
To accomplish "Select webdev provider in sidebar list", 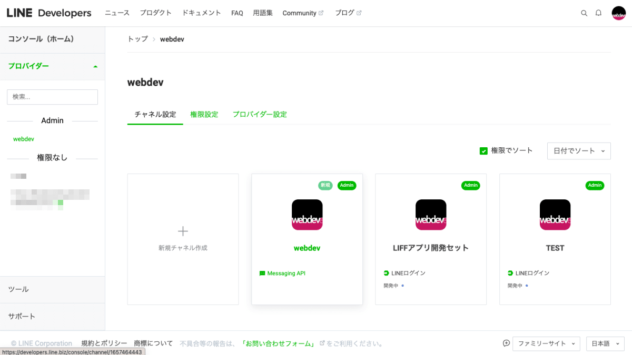I will click(x=24, y=139).
